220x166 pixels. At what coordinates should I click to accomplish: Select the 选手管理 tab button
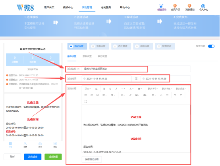point(121,46)
